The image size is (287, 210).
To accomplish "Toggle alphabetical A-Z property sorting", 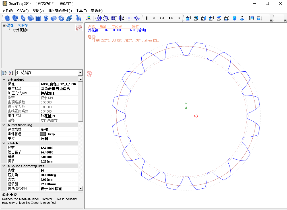I will pyautogui.click(x=11, y=73).
